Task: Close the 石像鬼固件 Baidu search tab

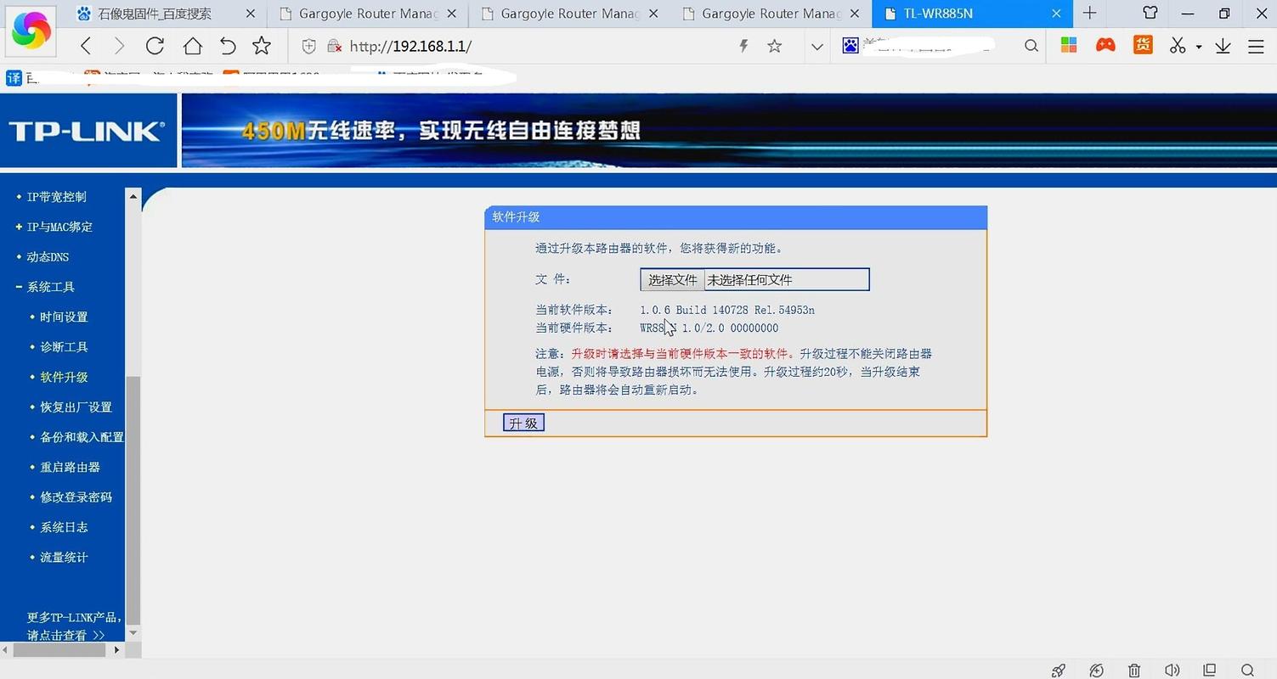Action: (249, 14)
